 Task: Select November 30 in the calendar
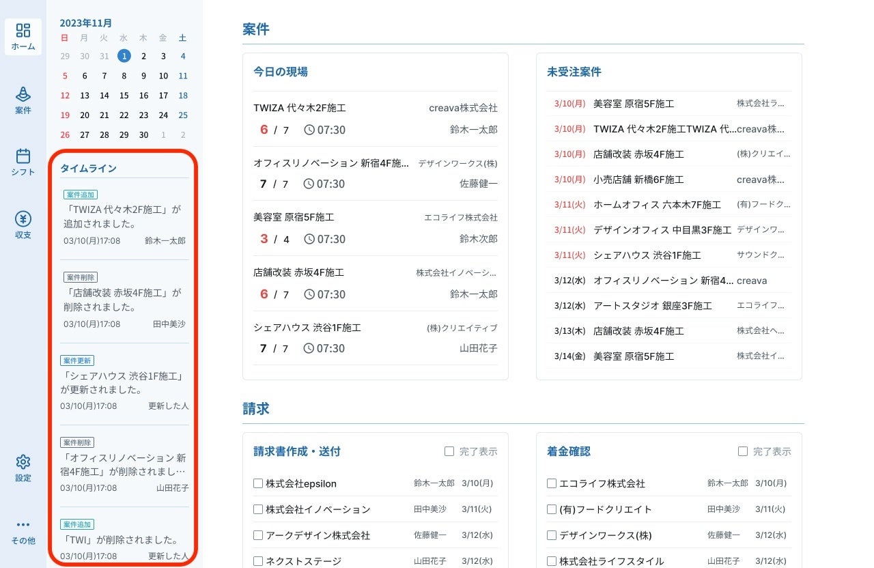pyautogui.click(x=143, y=135)
